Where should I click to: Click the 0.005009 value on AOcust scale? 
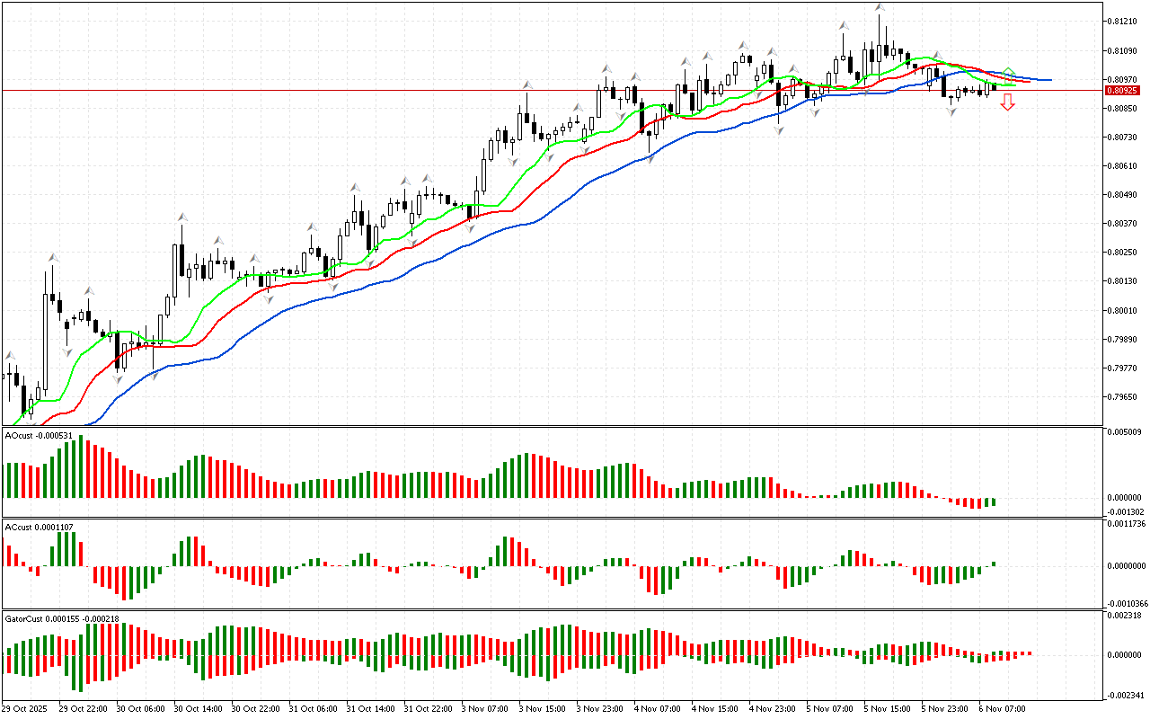point(1125,432)
